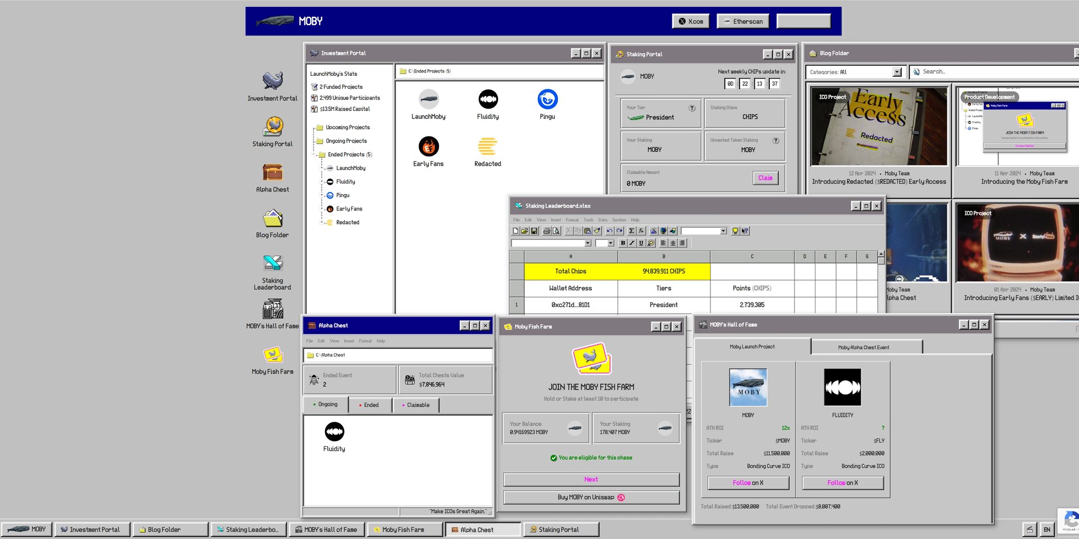This screenshot has width=1079, height=539.
Task: Toggle Bold formatting in Staking Leaderboard
Action: (623, 243)
